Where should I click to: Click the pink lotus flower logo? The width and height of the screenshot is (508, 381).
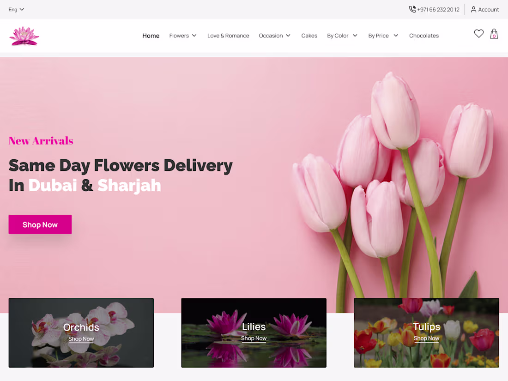point(24,36)
